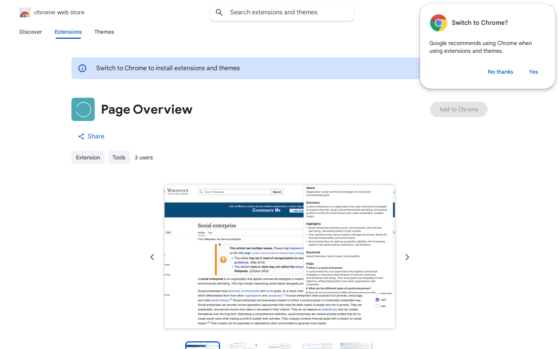Screen dimensions: 559x349
Task: Click the 'Switch to Chrome?' popup heading
Action: [x=480, y=23]
